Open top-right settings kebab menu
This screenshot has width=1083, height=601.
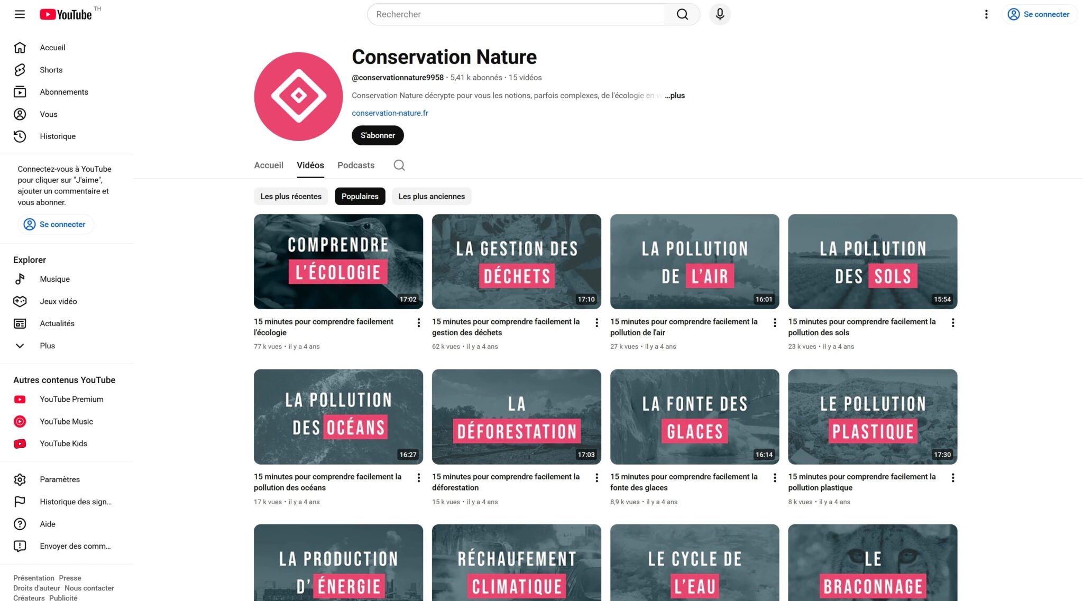[986, 14]
